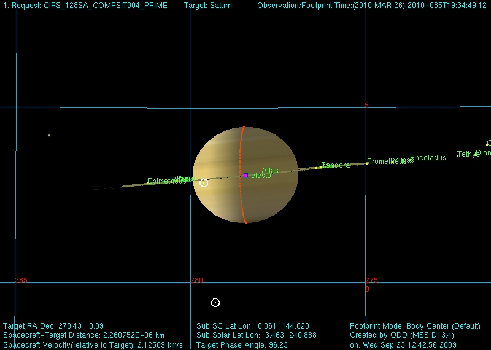Click the Pandora moon label

tap(336, 165)
